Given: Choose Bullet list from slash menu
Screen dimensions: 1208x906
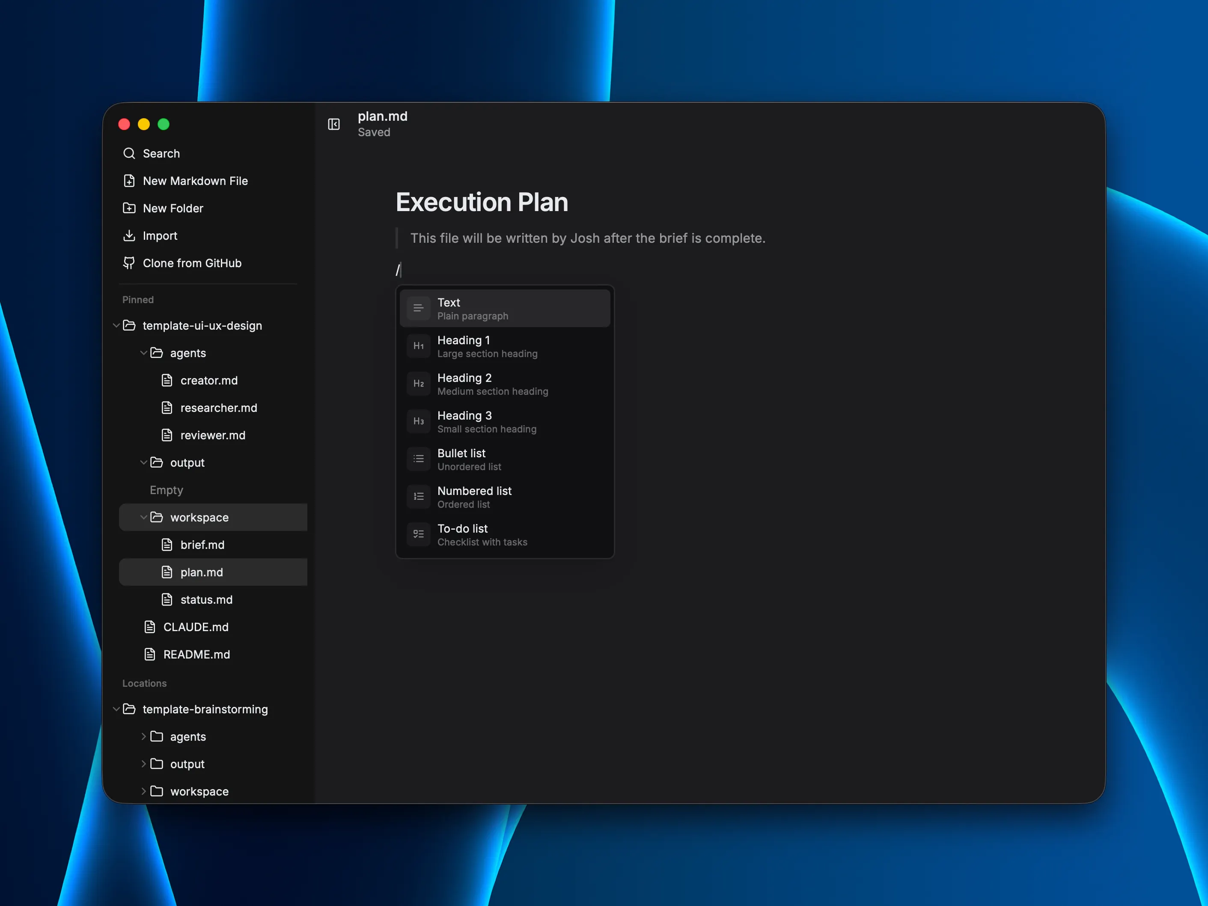Looking at the screenshot, I should tap(505, 459).
